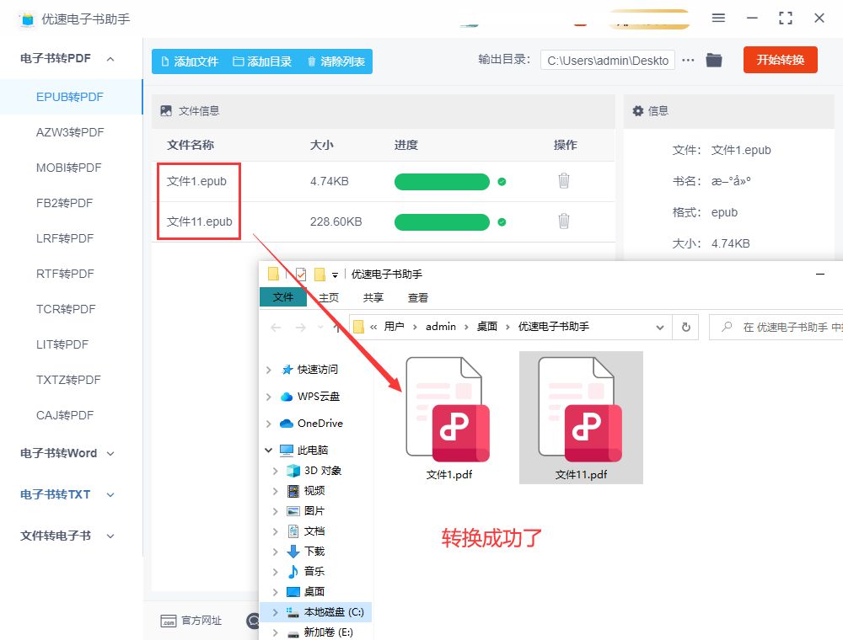Select 桌面 folder in tree

(x=314, y=592)
